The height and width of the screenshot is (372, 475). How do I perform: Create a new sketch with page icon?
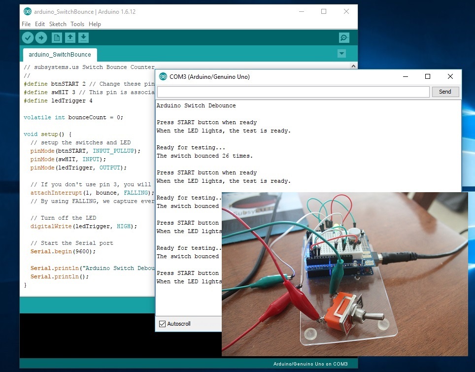click(57, 38)
